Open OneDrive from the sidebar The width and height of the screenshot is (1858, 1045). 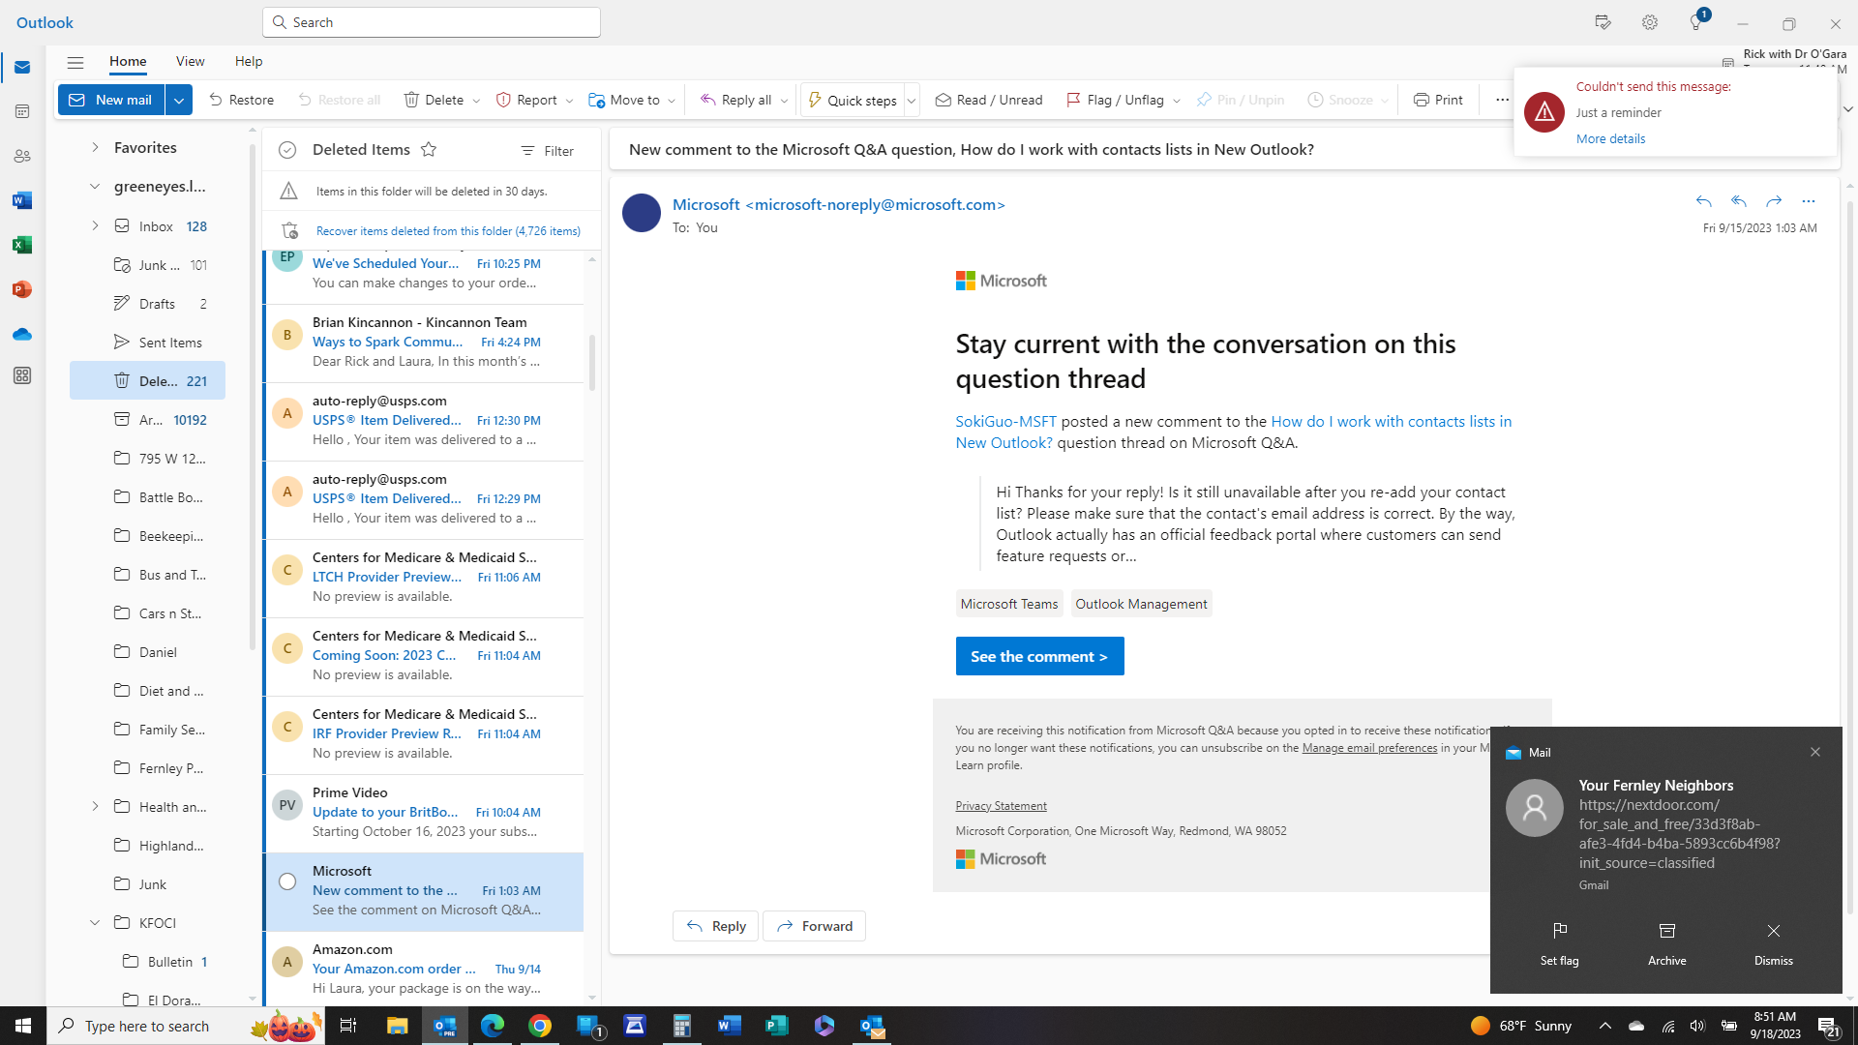22,334
